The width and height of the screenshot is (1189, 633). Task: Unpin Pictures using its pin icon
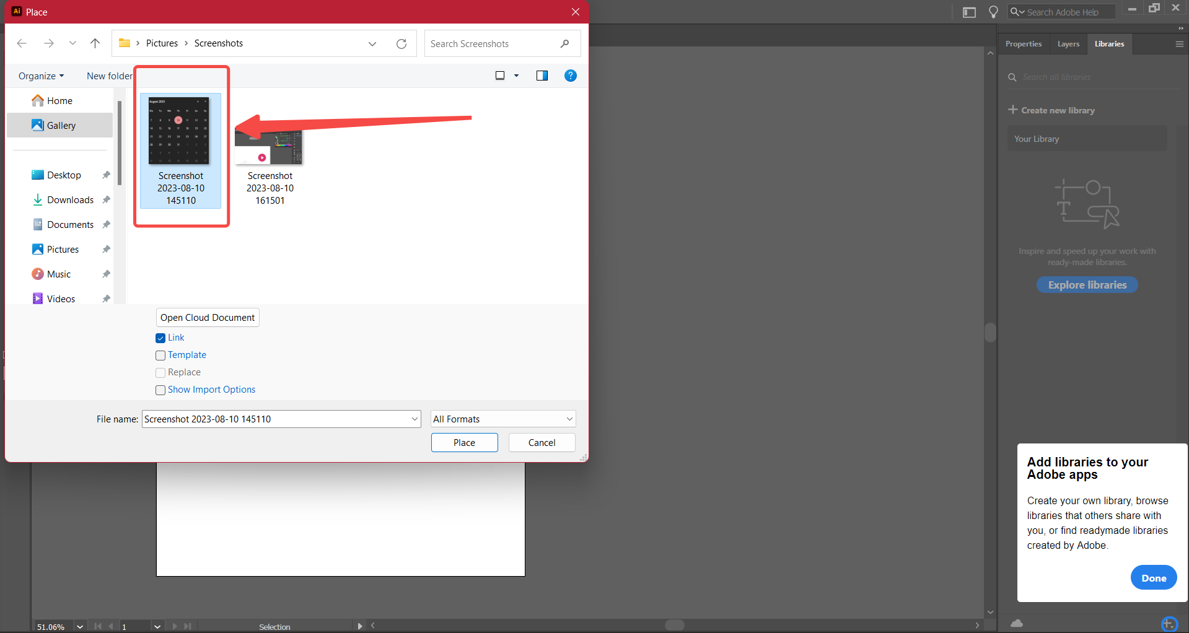(x=106, y=250)
